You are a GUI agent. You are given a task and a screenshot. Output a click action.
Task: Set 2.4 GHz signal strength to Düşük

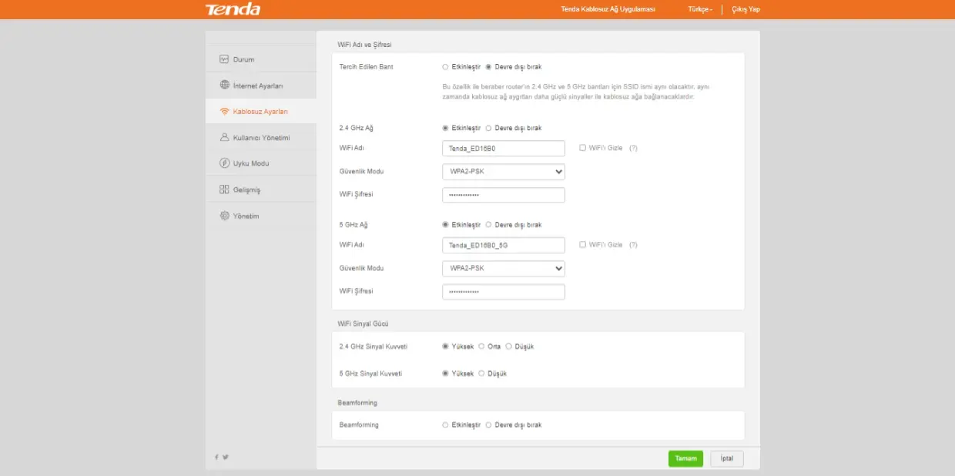tap(508, 347)
